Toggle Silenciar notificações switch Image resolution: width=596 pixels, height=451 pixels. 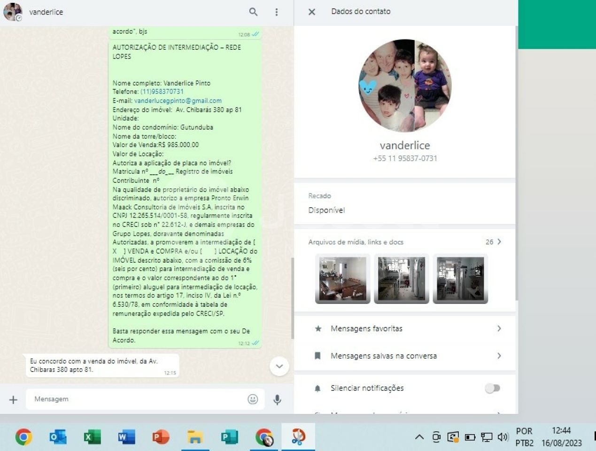(x=492, y=388)
